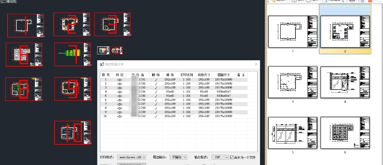Viewport: 383px width, 165px height.
Task: Toggle the delete mark for row 4
Action: coord(156,92)
